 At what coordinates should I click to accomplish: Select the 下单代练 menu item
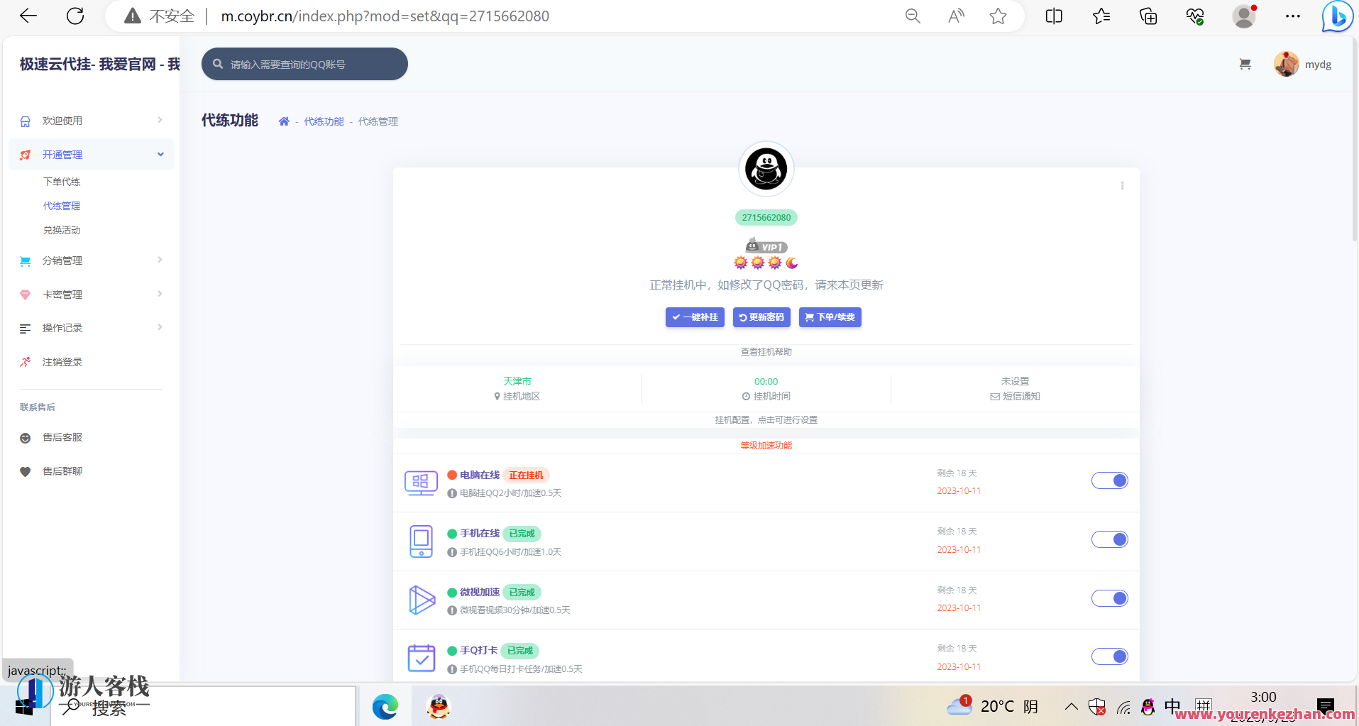tap(62, 181)
